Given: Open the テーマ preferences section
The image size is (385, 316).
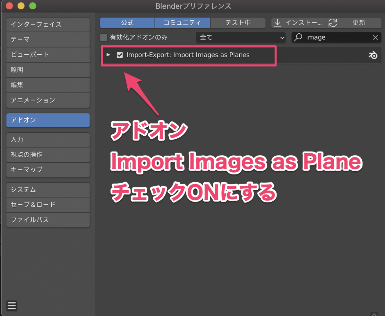Looking at the screenshot, I should click(x=48, y=40).
